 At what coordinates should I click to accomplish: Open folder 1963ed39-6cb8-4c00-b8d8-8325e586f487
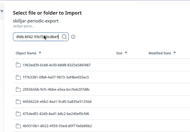point(56,65)
